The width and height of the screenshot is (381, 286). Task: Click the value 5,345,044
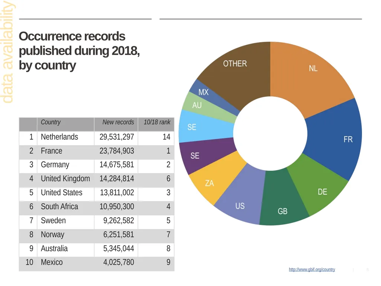pyautogui.click(x=119, y=248)
